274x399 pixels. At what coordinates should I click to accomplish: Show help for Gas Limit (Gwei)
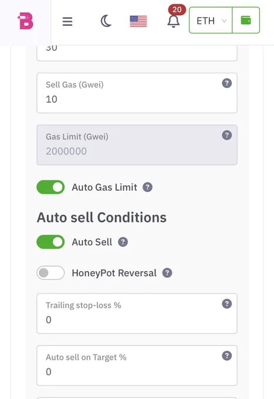(226, 135)
